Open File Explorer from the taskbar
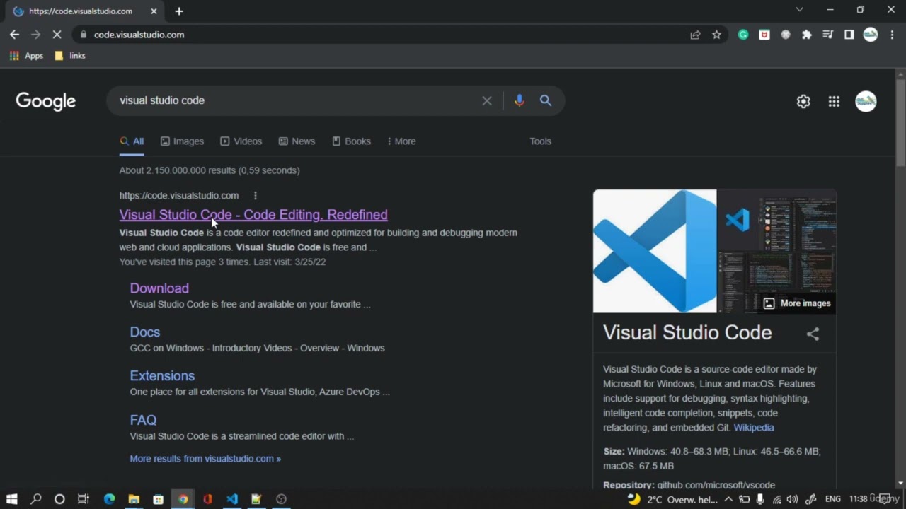Screen dimensions: 906x509 (x=134, y=499)
